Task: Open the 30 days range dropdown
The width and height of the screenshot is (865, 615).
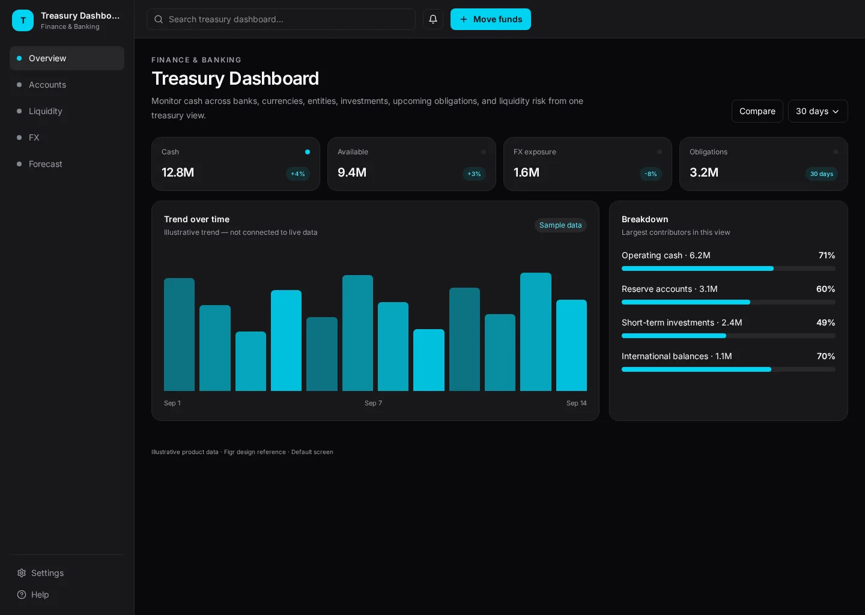Action: pos(818,111)
